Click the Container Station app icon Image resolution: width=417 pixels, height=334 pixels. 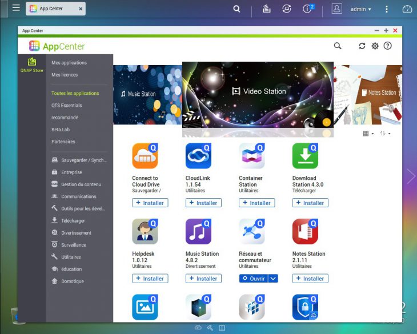251,156
